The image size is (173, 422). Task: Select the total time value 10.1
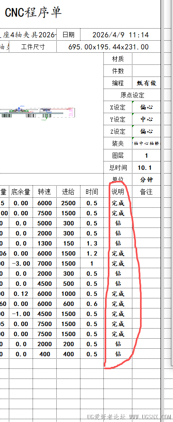[x=146, y=168]
